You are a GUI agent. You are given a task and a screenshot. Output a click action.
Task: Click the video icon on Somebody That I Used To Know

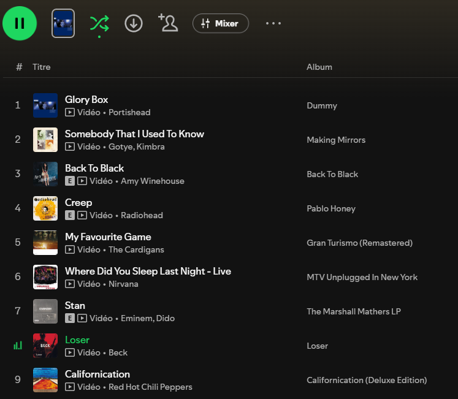pos(70,146)
